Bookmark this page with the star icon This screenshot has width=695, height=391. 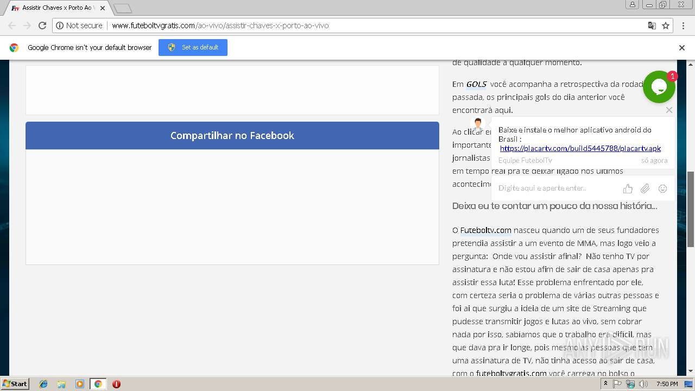pos(666,26)
